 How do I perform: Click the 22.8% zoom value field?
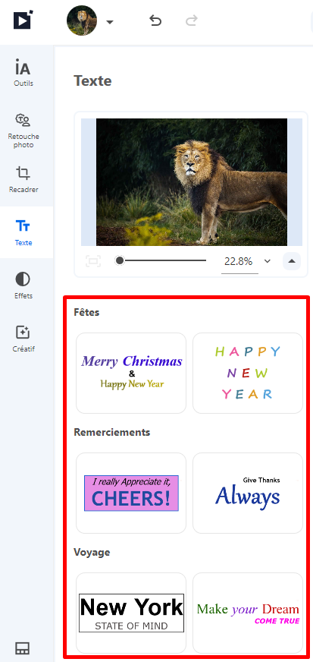(239, 261)
